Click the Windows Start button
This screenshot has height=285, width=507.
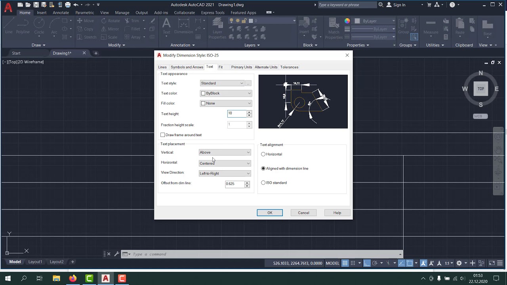[x=8, y=278]
